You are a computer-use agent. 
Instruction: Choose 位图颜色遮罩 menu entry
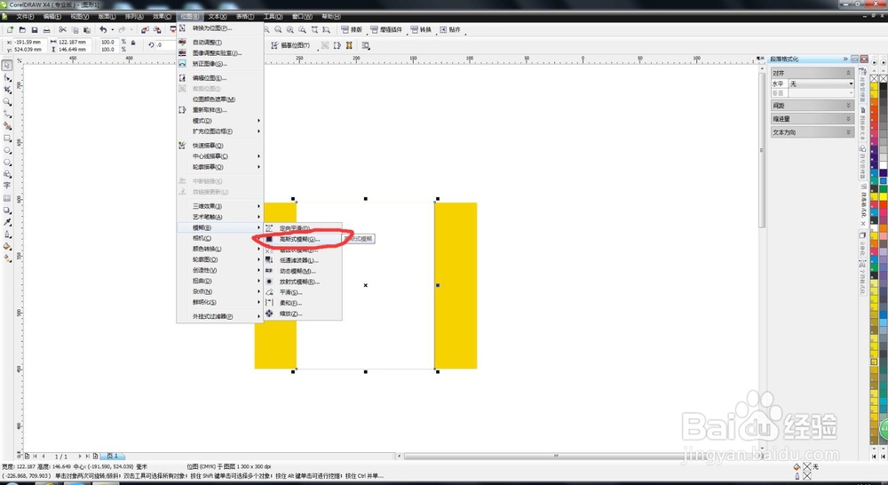pyautogui.click(x=219, y=99)
